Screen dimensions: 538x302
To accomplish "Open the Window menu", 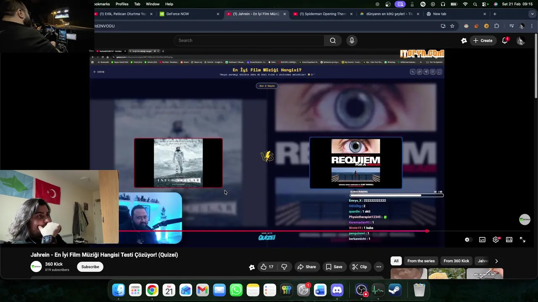I will click(x=153, y=4).
